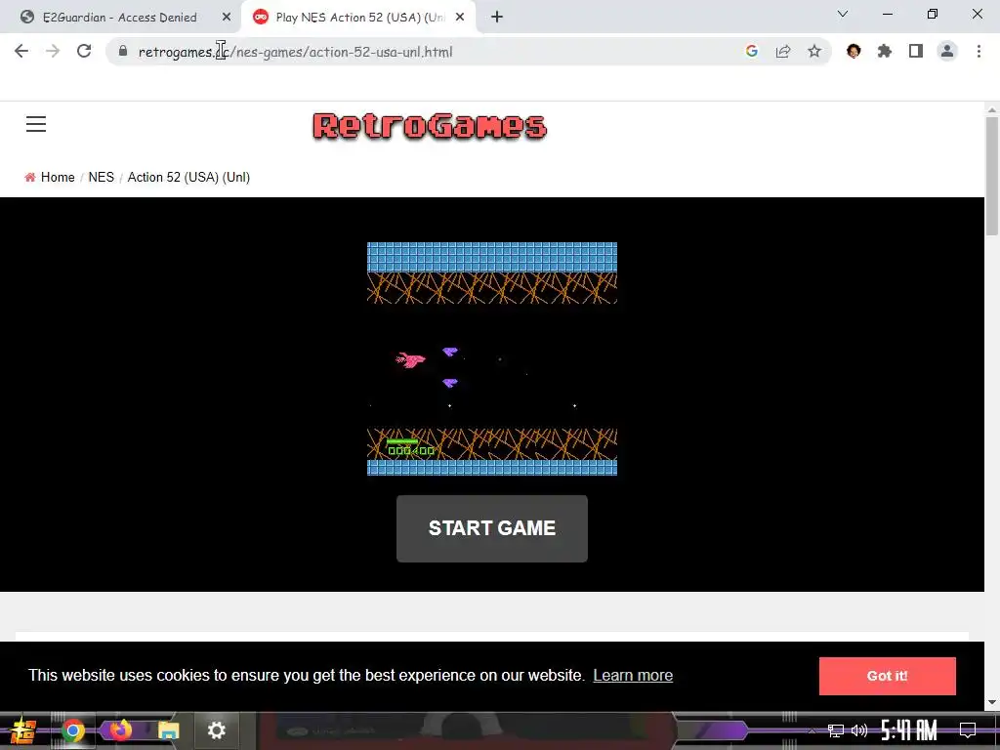Viewport: 1000px width, 750px height.
Task: Open the avatar extension icon
Action: (x=854, y=51)
